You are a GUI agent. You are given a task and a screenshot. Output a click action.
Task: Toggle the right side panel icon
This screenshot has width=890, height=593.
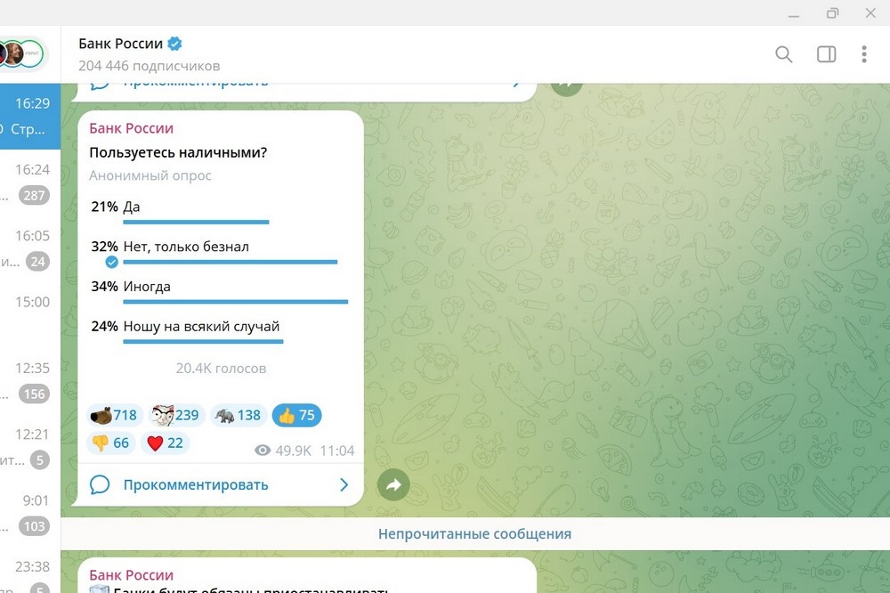(x=827, y=54)
